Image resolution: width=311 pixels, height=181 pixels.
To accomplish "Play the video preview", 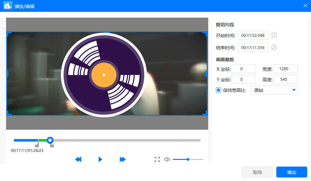I will [100, 160].
